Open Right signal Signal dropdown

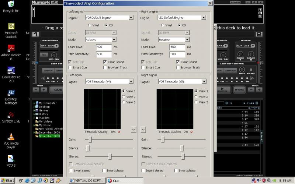(x=204, y=81)
